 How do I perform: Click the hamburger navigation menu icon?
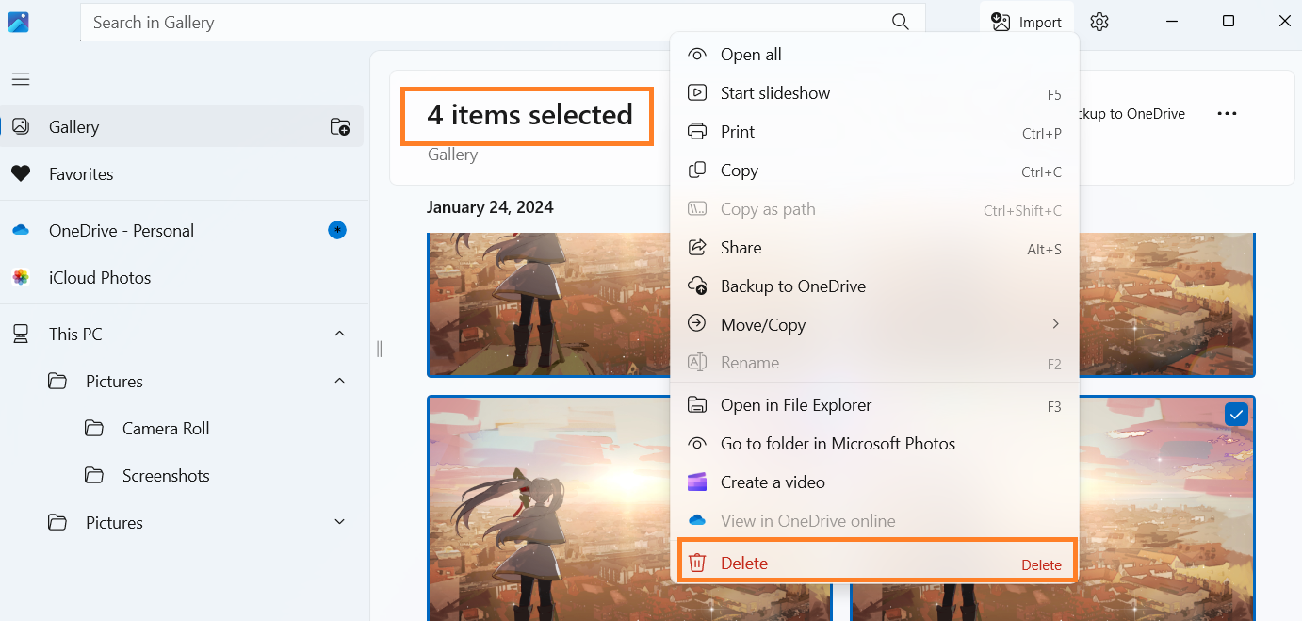(x=21, y=79)
